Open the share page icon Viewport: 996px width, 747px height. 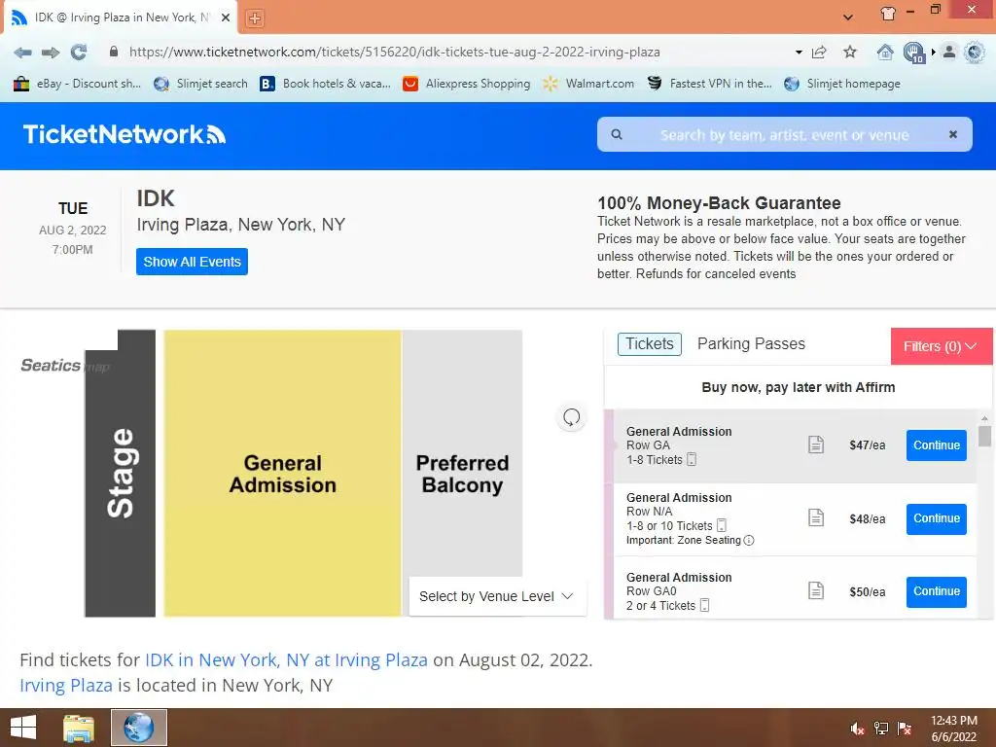(819, 53)
